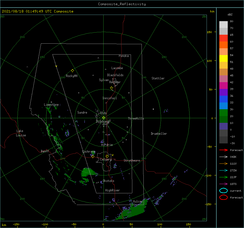Viewport: 244px width, 228px height.
Task: Select the blue 33-36 dBZ swatch
Action: 223,99
